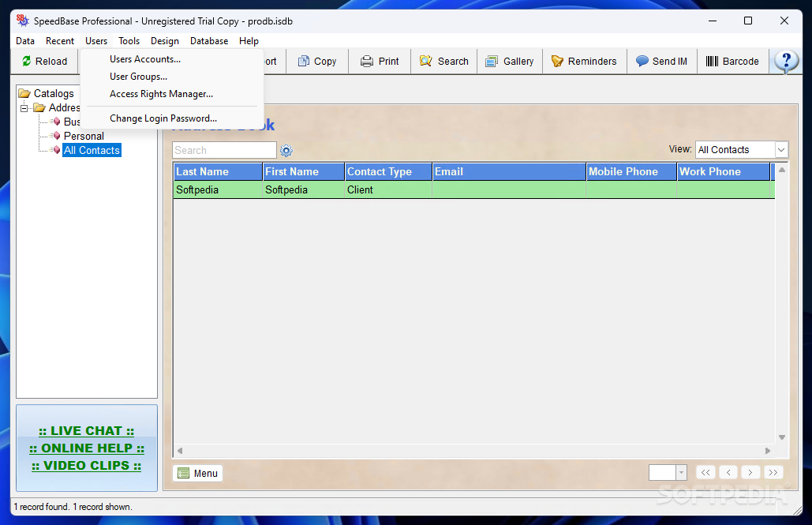Click the search settings gear icon
The height and width of the screenshot is (525, 812).
pos(286,150)
